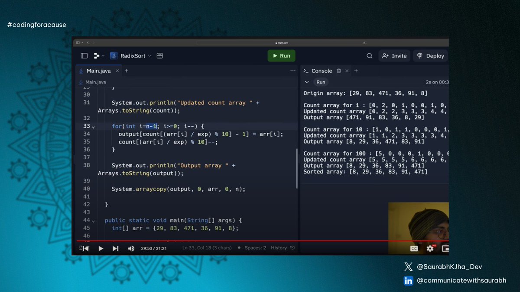
Task: Switch to the Main.java tab
Action: 98,70
